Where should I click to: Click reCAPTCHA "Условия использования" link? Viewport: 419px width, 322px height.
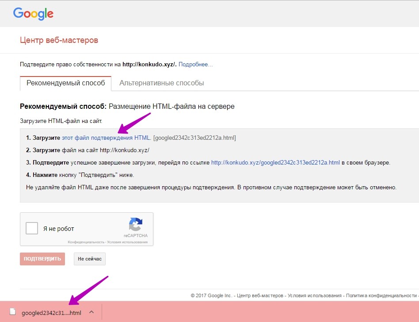[127, 242]
